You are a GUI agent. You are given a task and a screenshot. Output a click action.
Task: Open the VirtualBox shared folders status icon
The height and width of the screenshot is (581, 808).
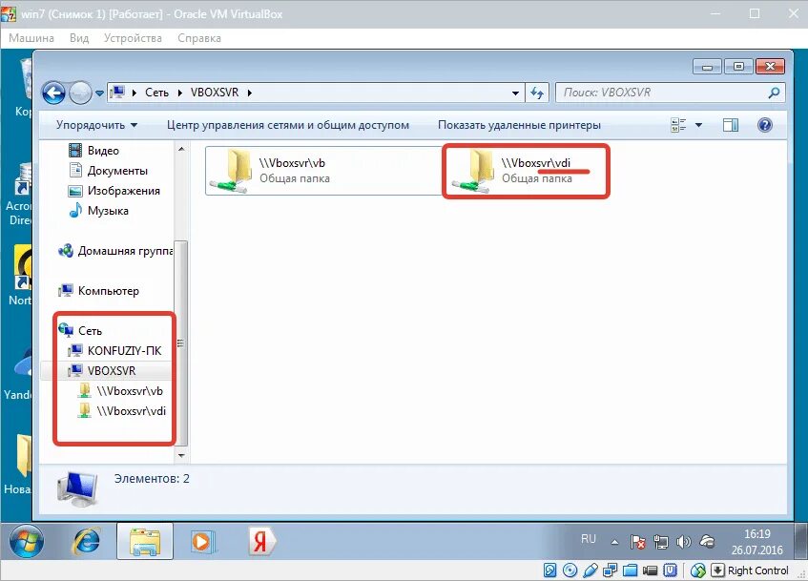pyautogui.click(x=631, y=571)
